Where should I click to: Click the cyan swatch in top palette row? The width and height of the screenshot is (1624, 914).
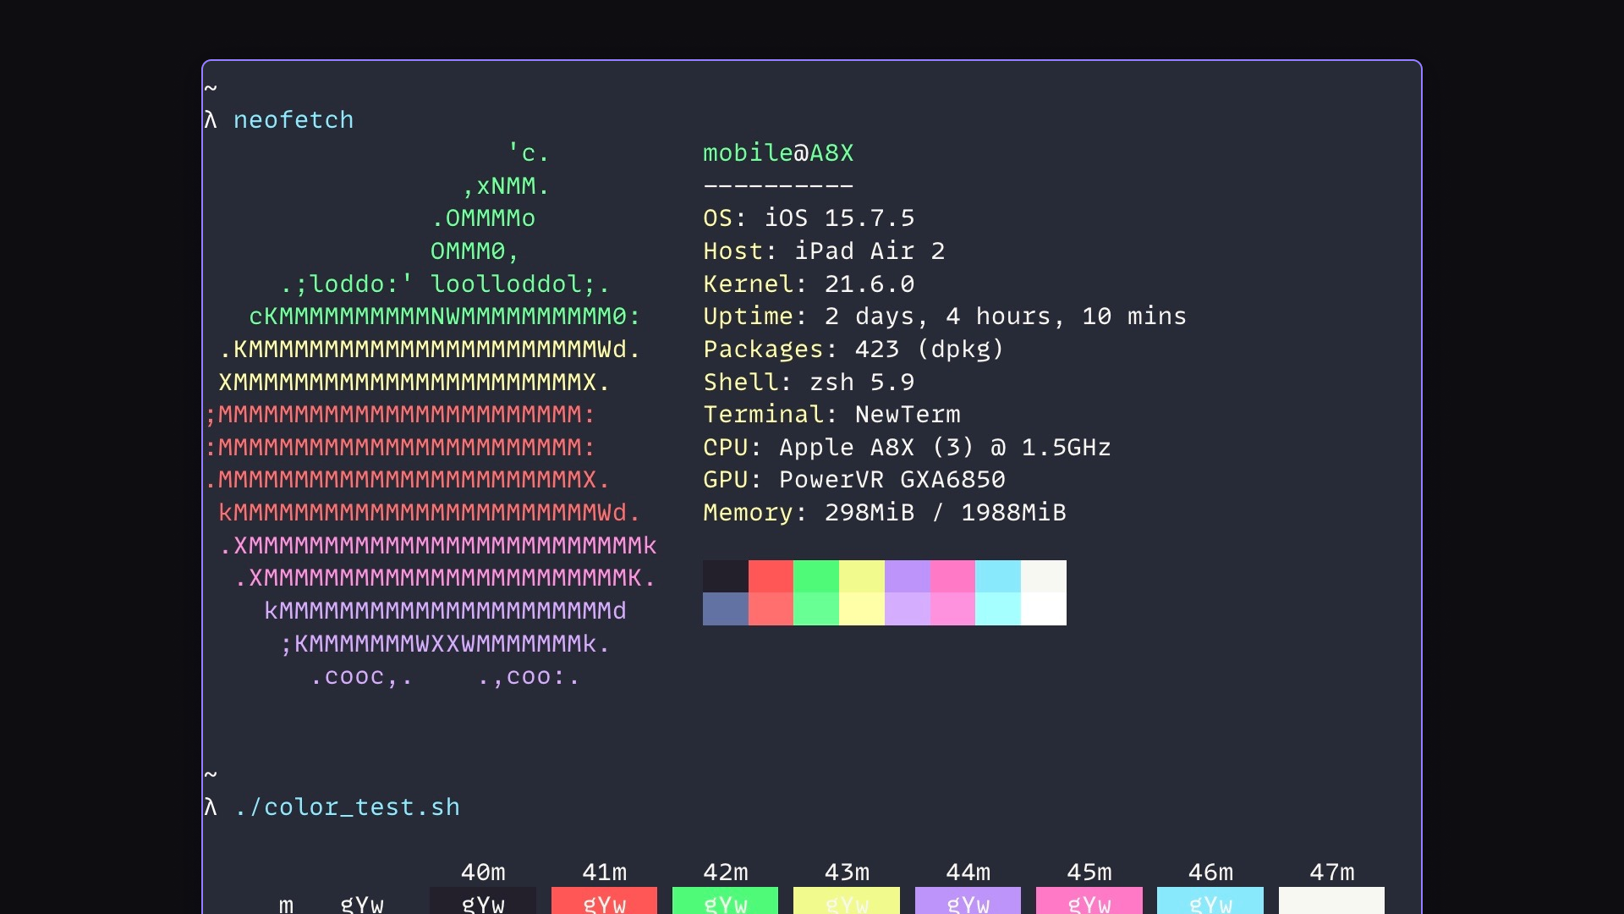(x=998, y=576)
